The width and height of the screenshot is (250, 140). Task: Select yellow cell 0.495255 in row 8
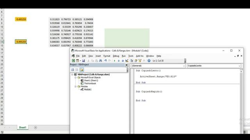pos(21,19)
